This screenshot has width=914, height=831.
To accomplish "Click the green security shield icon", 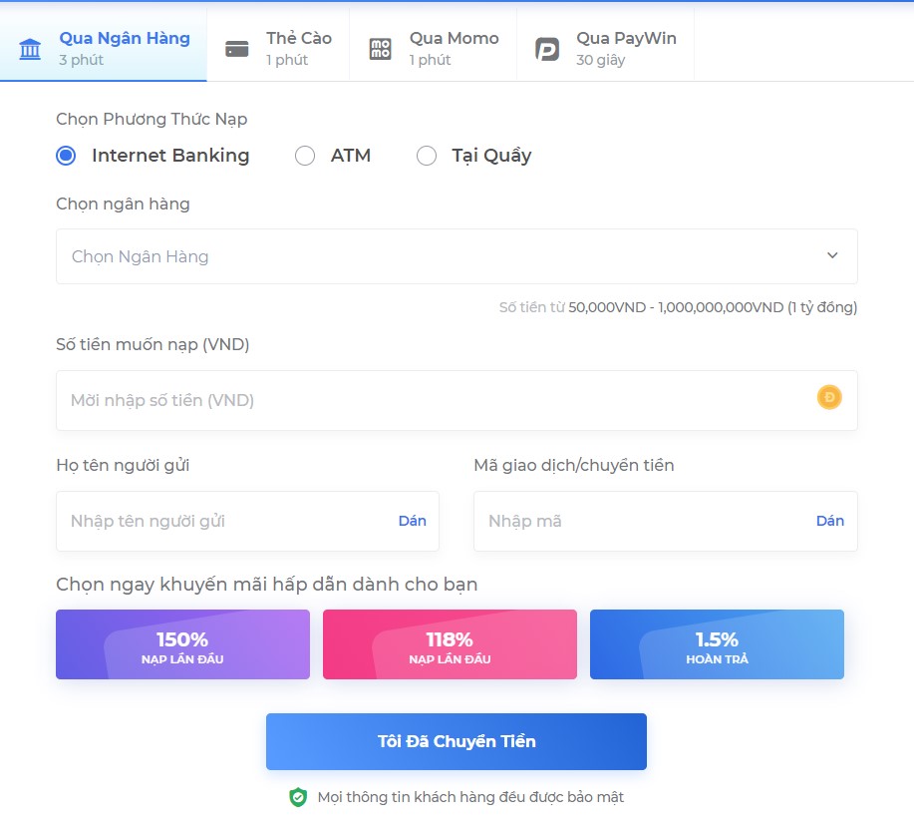I will (x=298, y=797).
